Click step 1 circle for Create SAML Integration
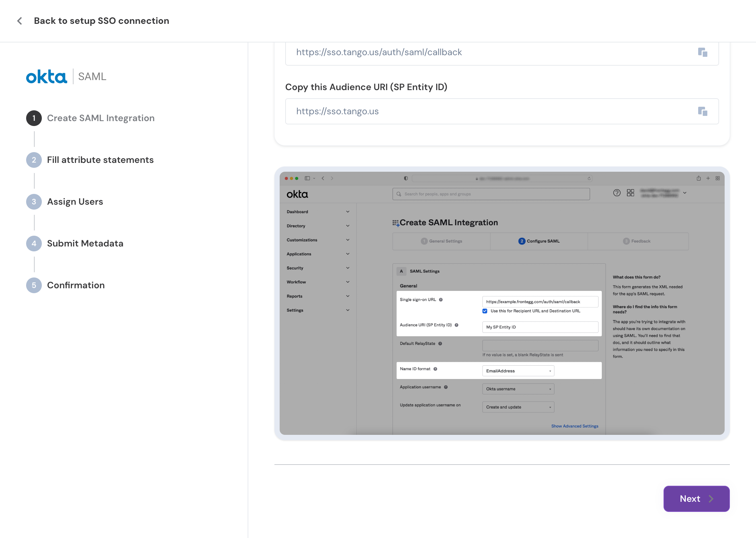The image size is (756, 538). (34, 118)
